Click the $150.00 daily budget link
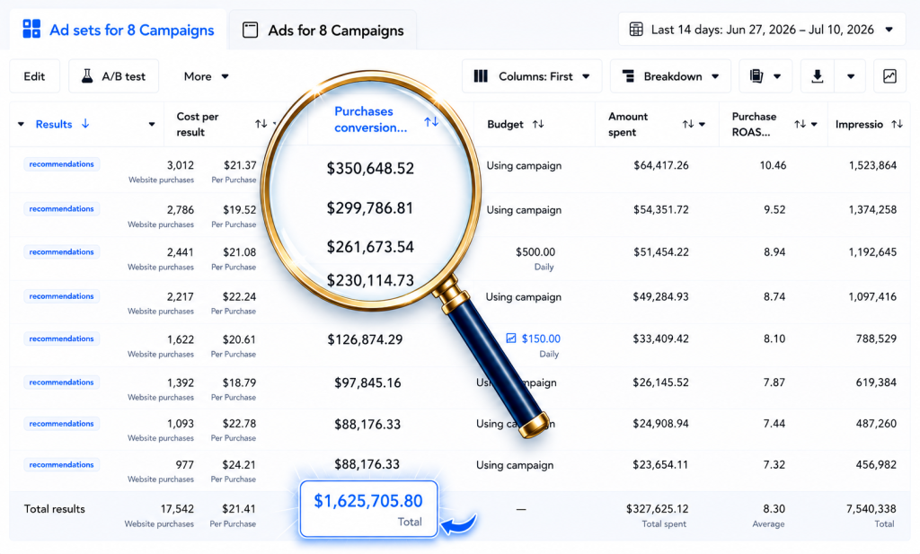 pyautogui.click(x=540, y=339)
